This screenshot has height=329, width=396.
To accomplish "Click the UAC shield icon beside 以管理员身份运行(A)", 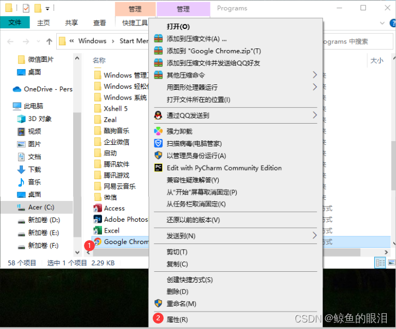I will [x=158, y=155].
